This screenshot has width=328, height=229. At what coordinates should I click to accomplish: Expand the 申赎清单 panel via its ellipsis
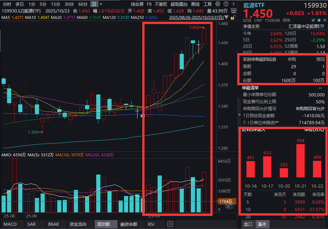pyautogui.click(x=320, y=88)
